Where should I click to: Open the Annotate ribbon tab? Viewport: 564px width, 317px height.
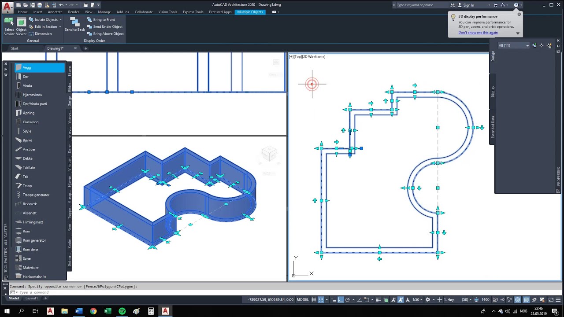point(55,12)
